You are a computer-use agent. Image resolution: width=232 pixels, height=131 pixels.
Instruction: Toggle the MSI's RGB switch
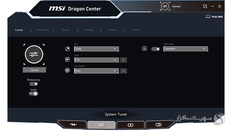[155, 49]
